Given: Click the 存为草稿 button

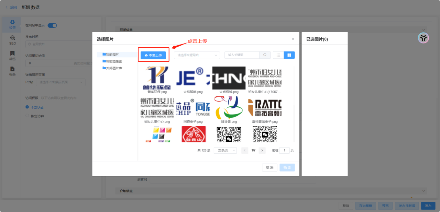Looking at the screenshot, I should [x=365, y=206].
